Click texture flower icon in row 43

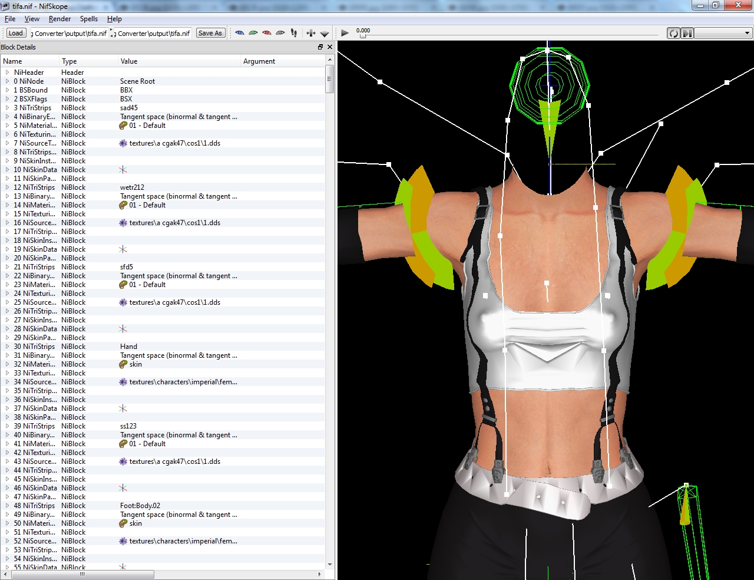pyautogui.click(x=123, y=462)
